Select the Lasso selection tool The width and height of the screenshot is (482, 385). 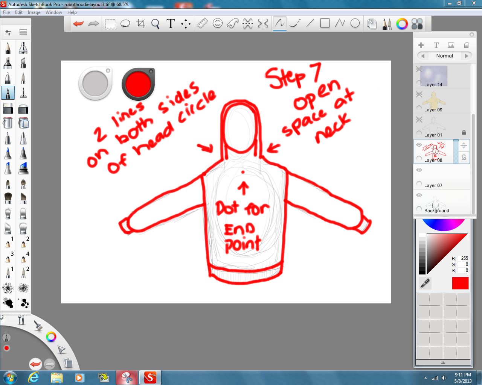tap(125, 23)
